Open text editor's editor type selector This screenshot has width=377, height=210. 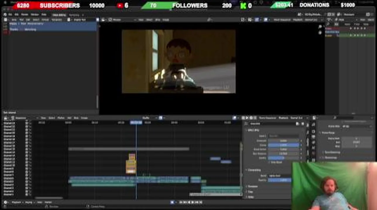tap(6, 20)
